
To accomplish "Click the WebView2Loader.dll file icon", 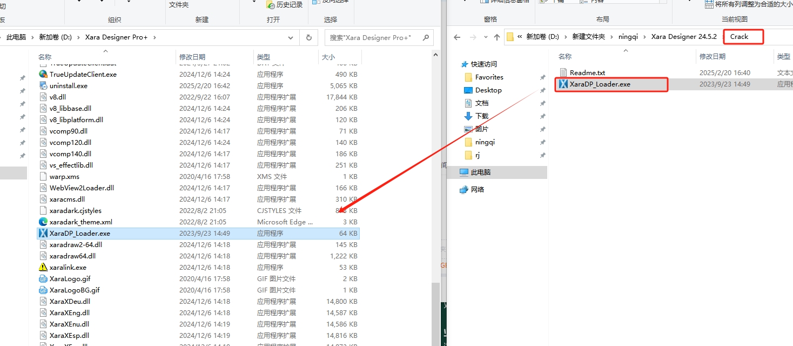I will (x=43, y=188).
